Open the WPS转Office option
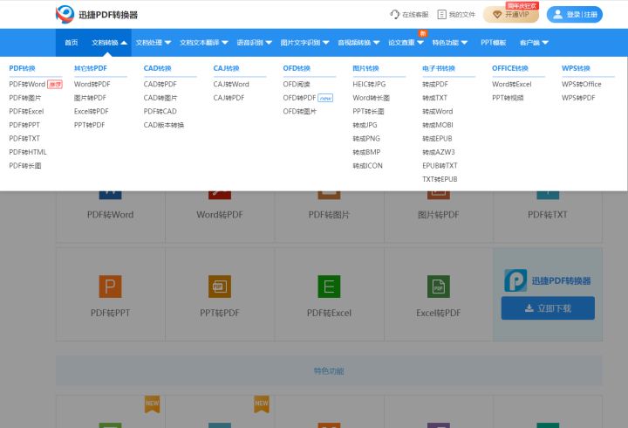 [582, 85]
